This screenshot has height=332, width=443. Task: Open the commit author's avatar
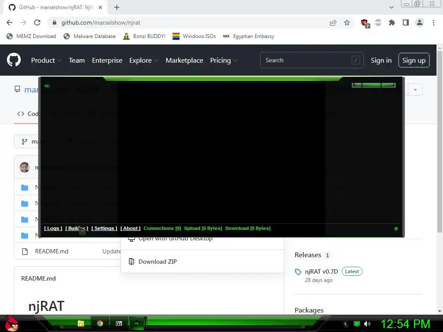tap(25, 167)
